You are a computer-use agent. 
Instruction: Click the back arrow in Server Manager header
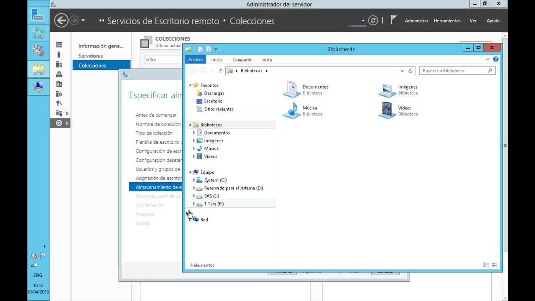coord(61,20)
